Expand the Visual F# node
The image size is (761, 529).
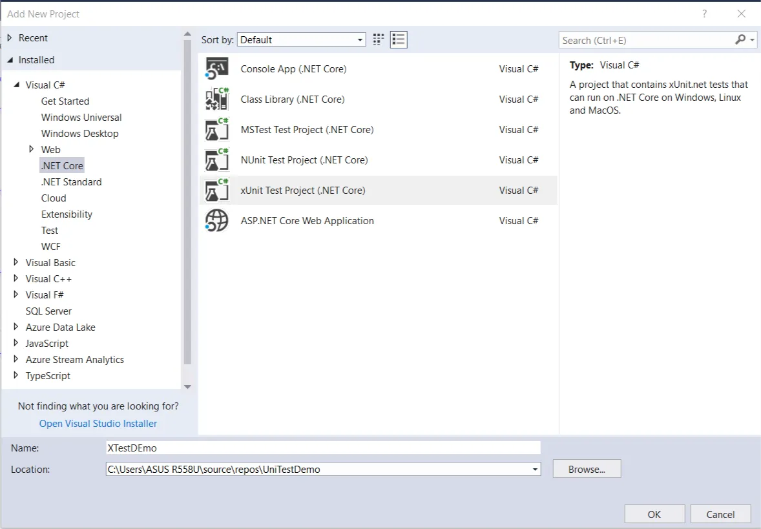16,294
